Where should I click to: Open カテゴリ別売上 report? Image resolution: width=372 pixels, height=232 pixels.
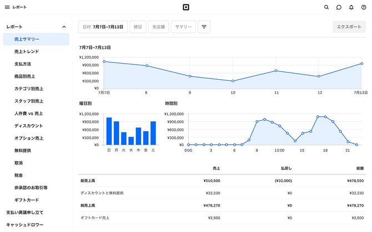click(x=29, y=89)
